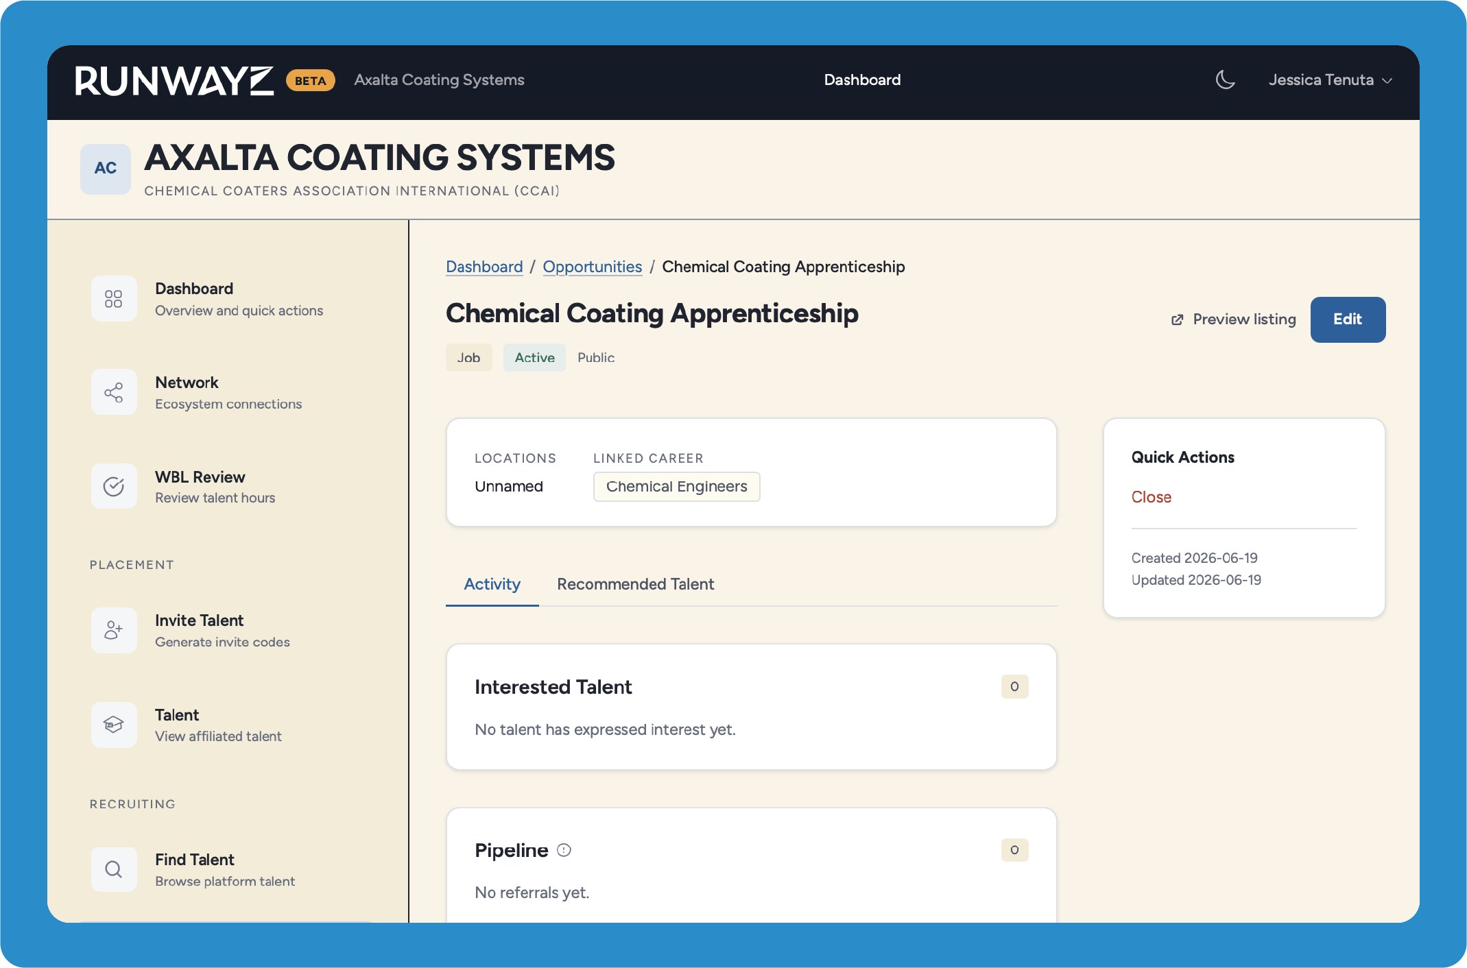The width and height of the screenshot is (1467, 968).
Task: Click the No talent has expressed interest message
Action: click(x=605, y=729)
